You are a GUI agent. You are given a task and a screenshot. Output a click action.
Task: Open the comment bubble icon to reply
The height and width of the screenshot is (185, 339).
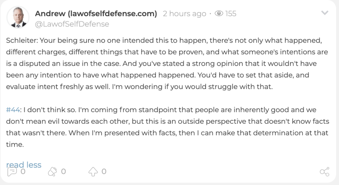coord(12,172)
